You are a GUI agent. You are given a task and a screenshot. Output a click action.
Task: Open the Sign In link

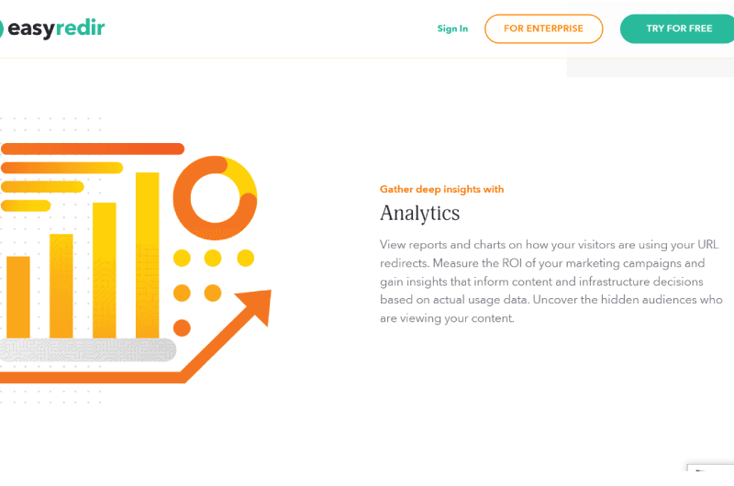tap(452, 28)
